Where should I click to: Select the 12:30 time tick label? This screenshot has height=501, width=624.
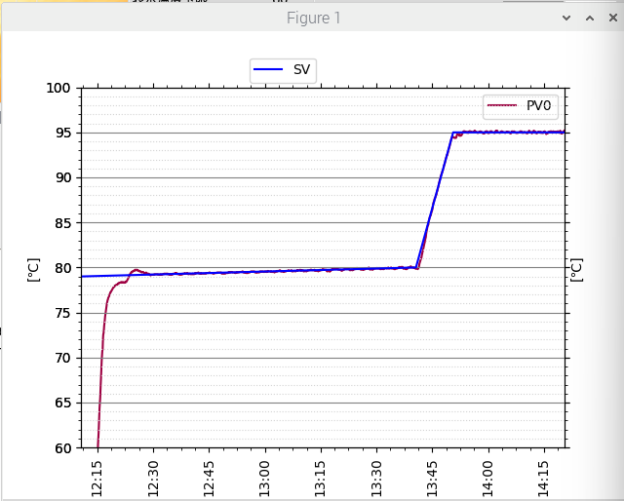pyautogui.click(x=152, y=479)
